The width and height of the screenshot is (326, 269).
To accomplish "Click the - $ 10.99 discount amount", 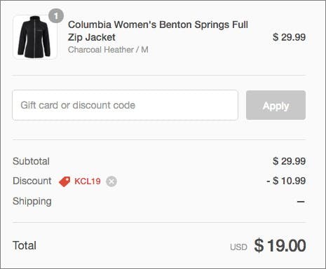I will pyautogui.click(x=286, y=181).
